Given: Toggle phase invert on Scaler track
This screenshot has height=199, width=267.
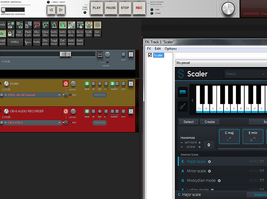Looking at the screenshot, I should pyautogui.click(x=93, y=84).
